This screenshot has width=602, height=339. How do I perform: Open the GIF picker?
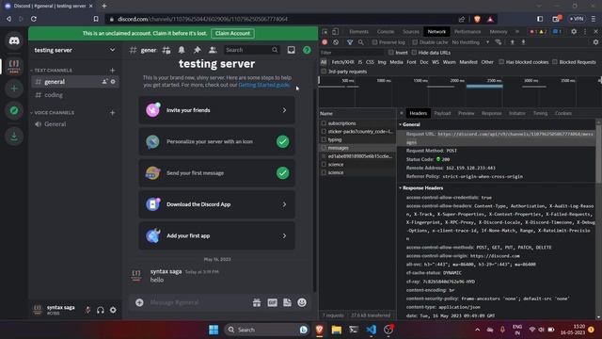(x=272, y=302)
